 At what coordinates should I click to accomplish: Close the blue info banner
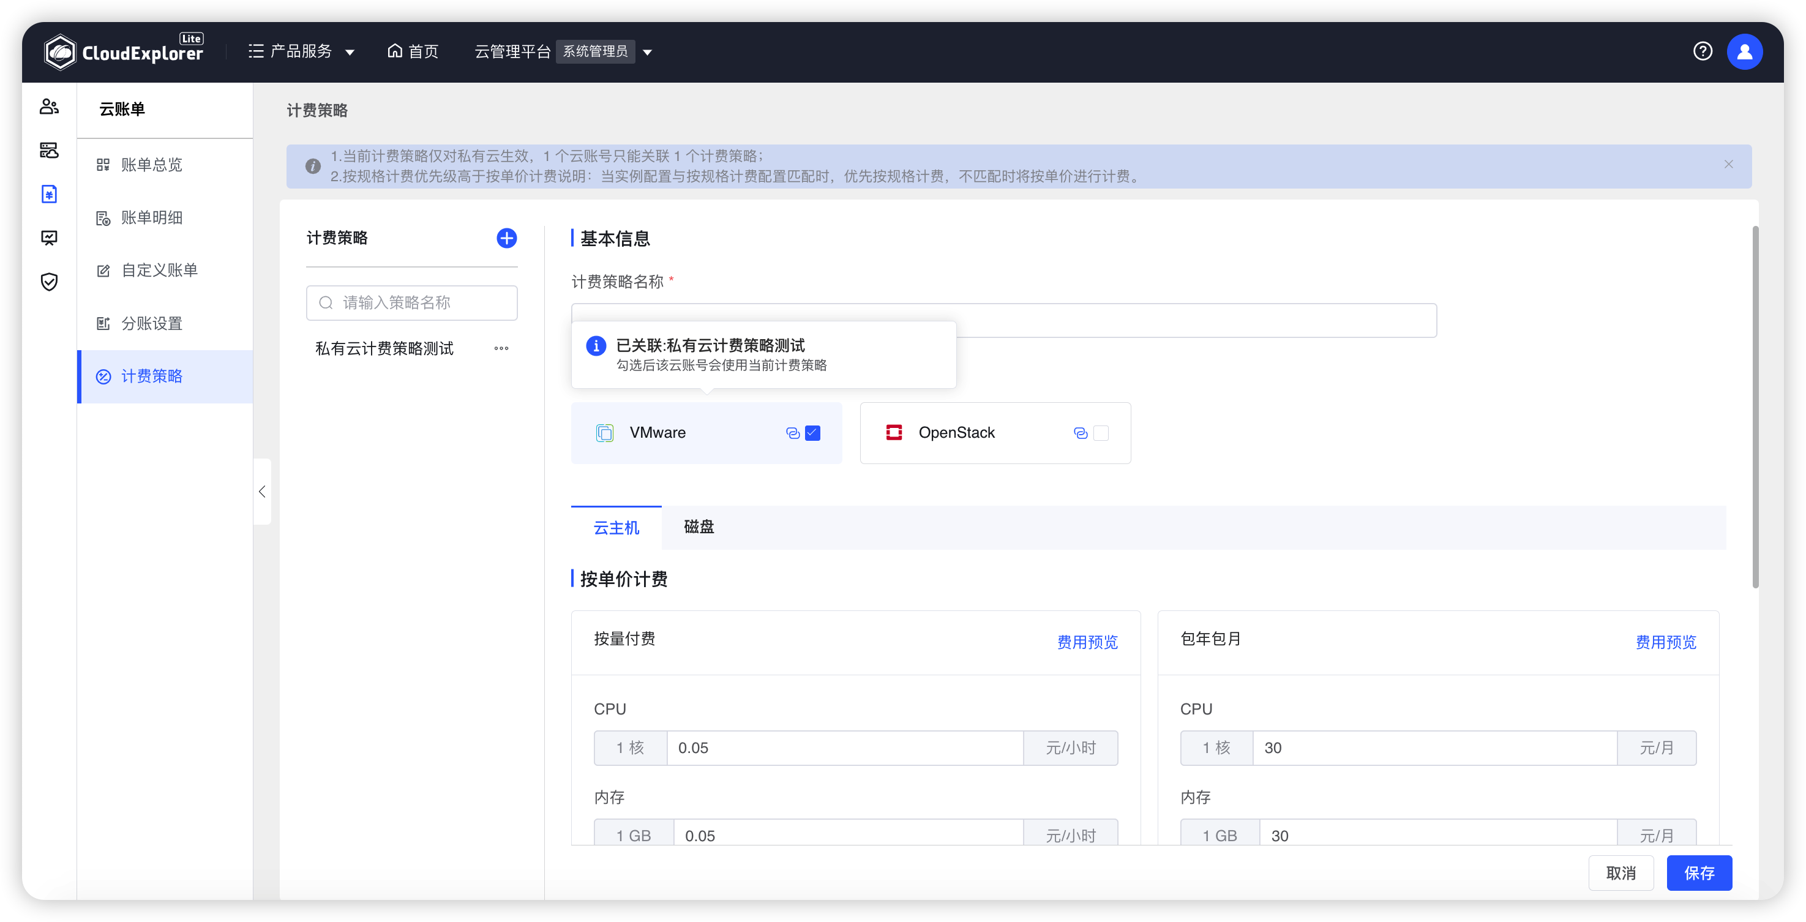[x=1728, y=164]
